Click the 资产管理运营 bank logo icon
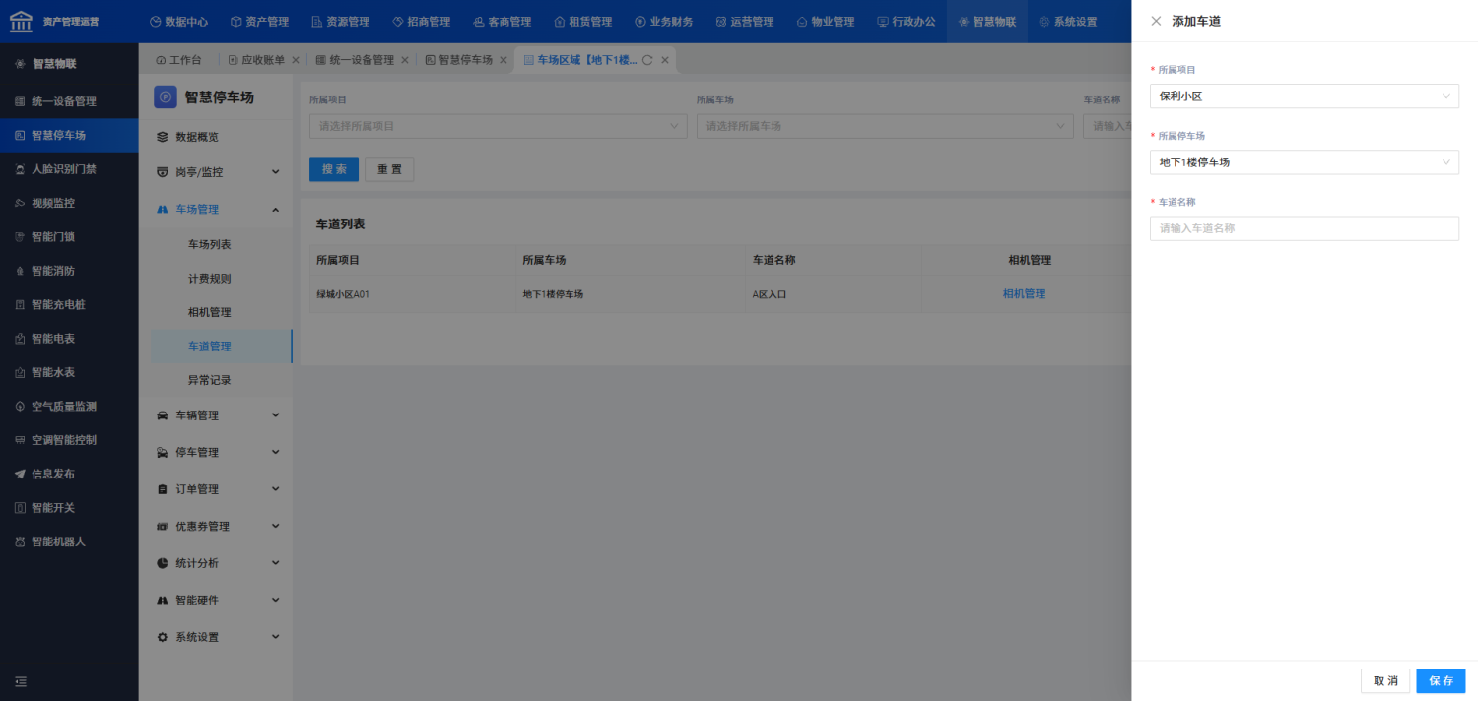 21,21
